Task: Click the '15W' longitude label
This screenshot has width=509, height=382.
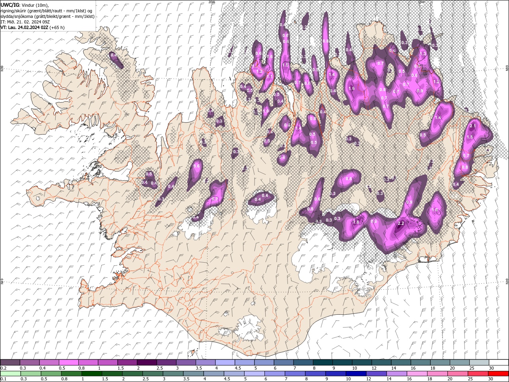Action: pos(421,2)
